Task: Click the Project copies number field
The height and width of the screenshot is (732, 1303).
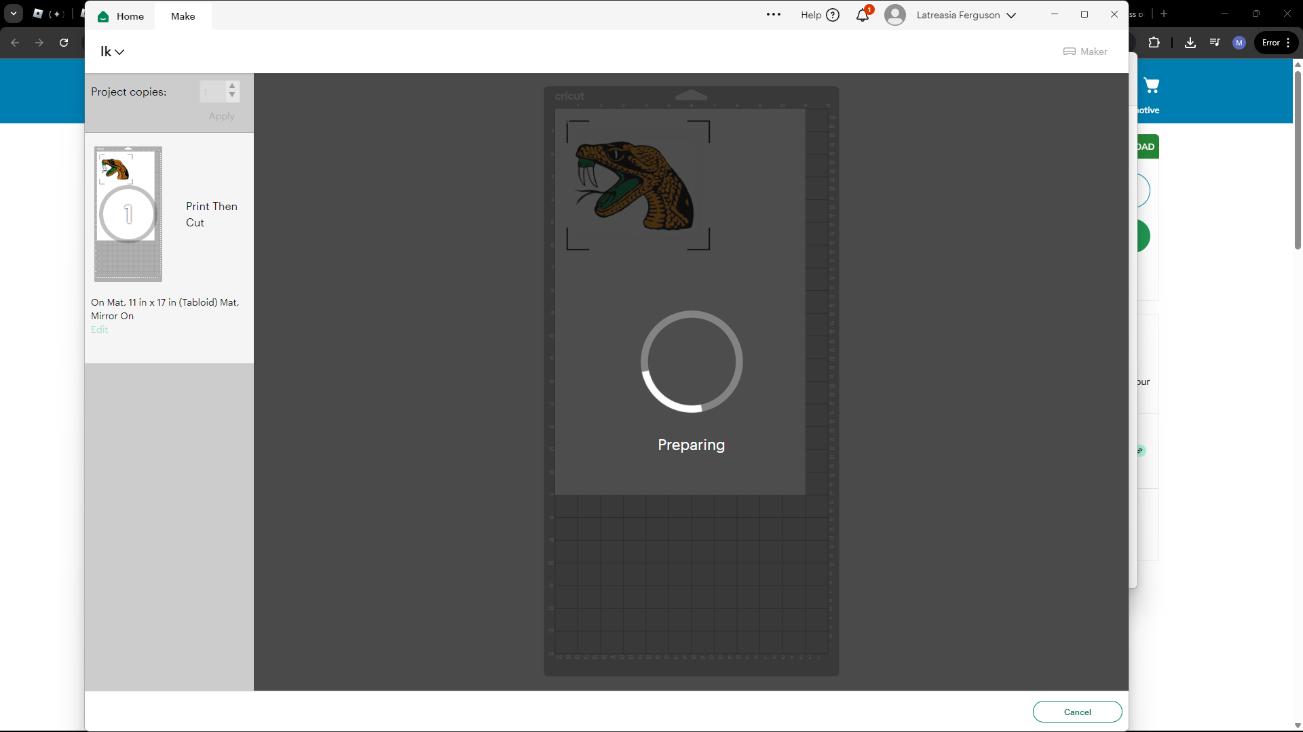Action: [x=212, y=91]
